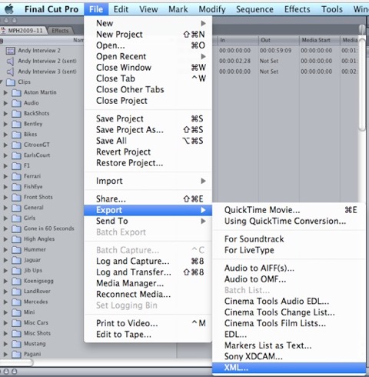Choose Markers List as Text...
The width and height of the screenshot is (369, 377).
[289, 345]
